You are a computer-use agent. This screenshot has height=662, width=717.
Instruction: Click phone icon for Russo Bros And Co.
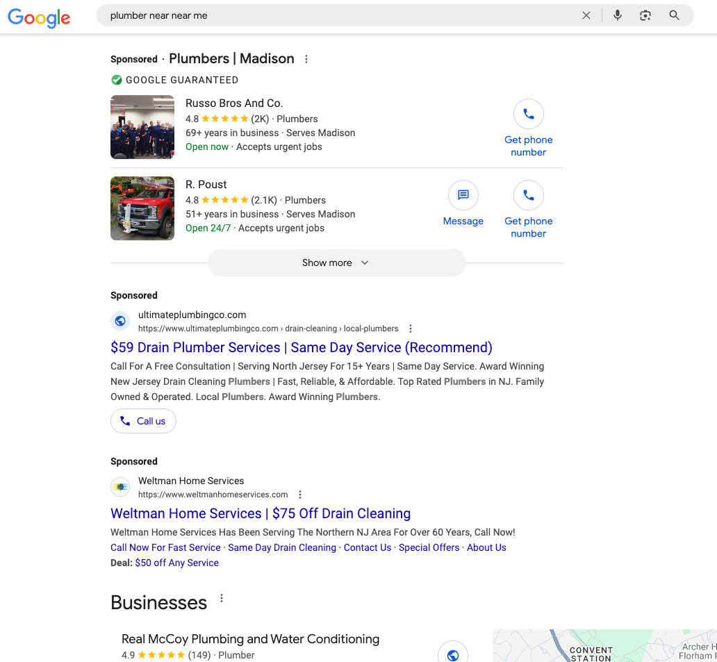pyautogui.click(x=528, y=114)
